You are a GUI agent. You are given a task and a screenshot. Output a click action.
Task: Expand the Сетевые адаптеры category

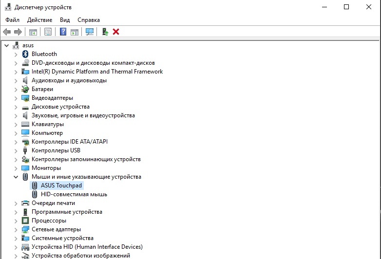point(16,229)
